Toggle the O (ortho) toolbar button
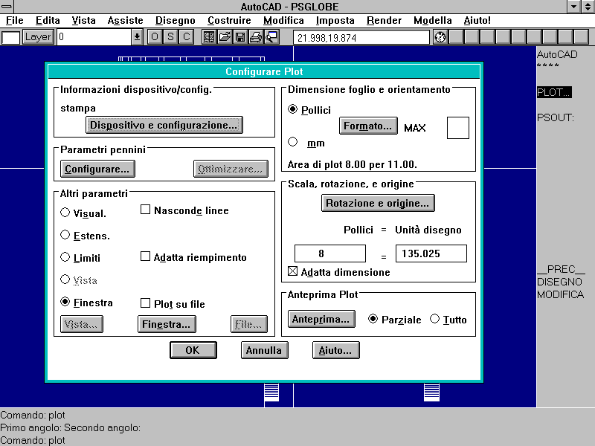 click(x=155, y=37)
